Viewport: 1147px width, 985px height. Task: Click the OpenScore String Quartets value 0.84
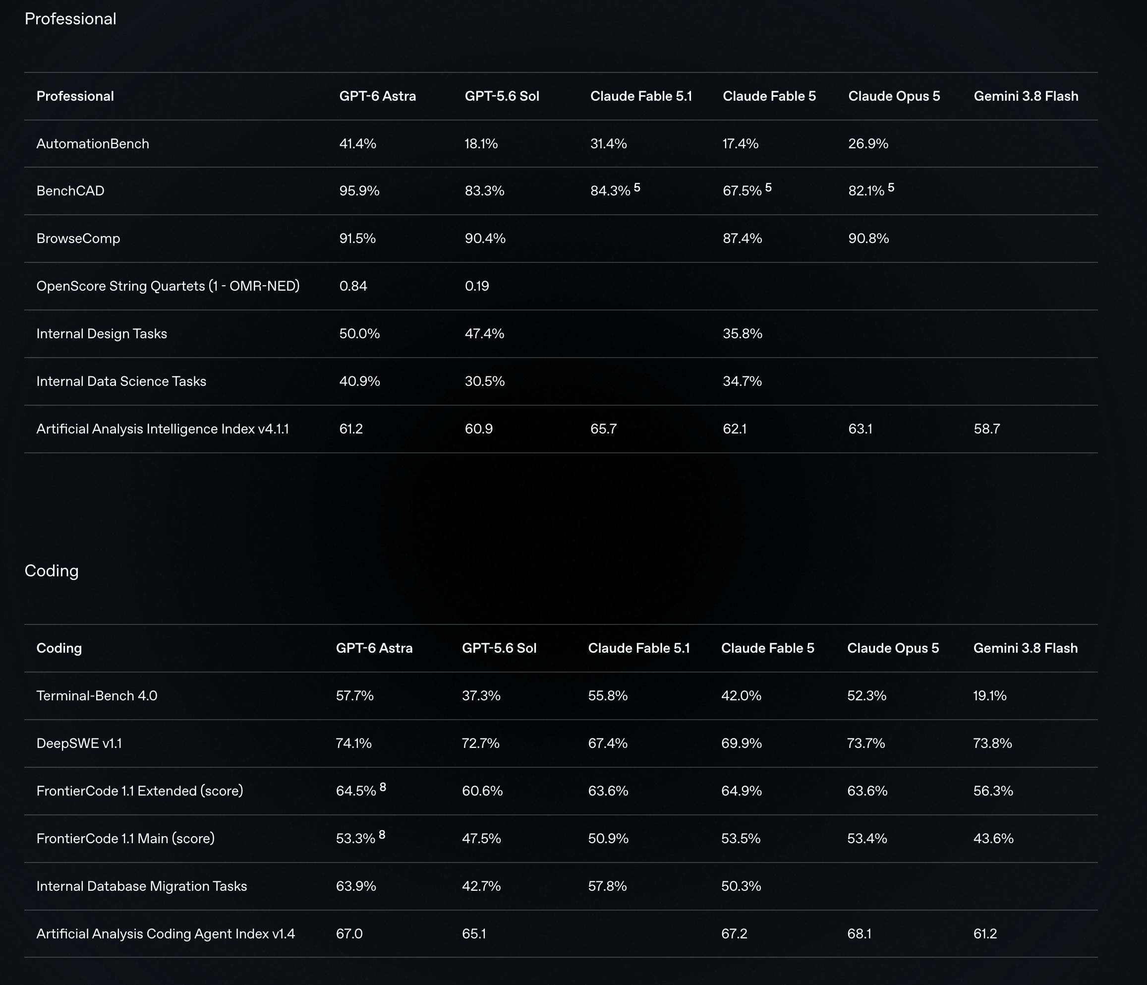click(x=353, y=286)
